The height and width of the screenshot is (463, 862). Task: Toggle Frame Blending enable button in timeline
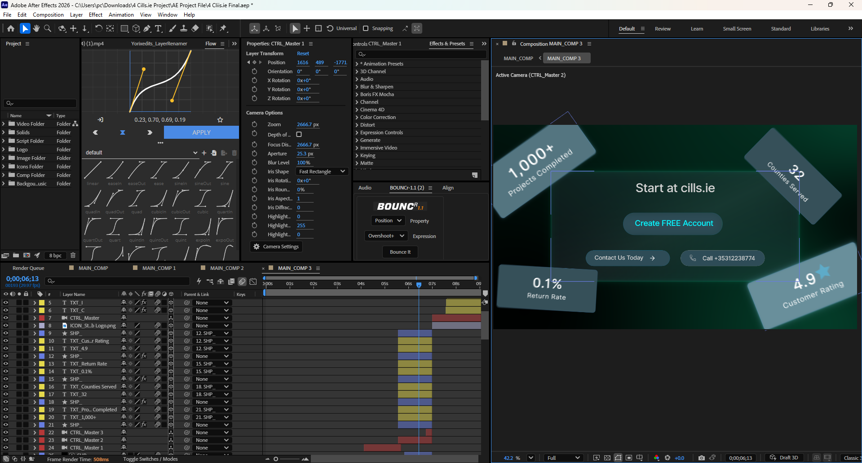coord(231,282)
